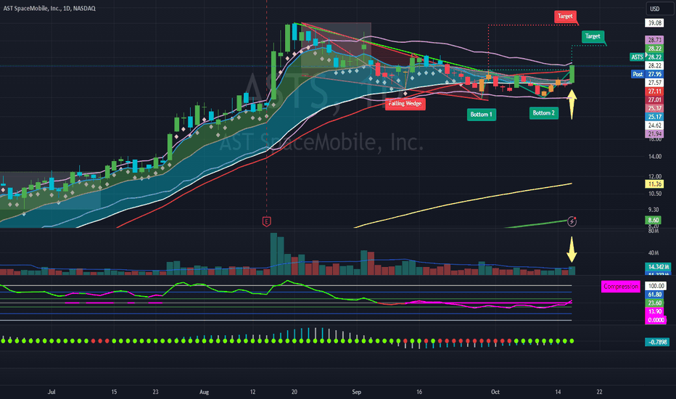
Task: Click the Bottom 1 label
Action: 481,115
